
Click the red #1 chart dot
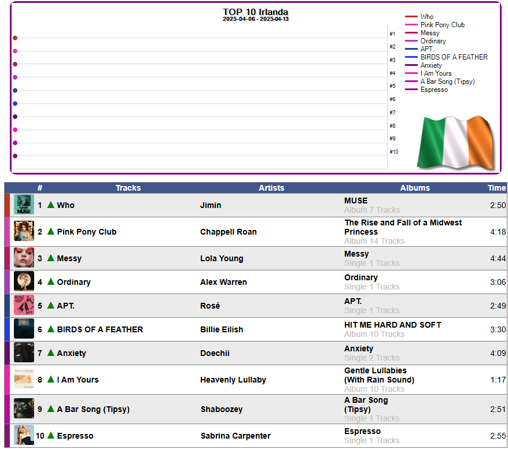tap(15, 38)
